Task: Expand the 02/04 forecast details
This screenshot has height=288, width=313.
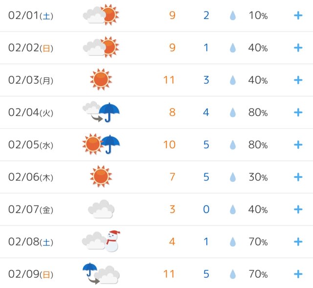Action: tap(298, 112)
